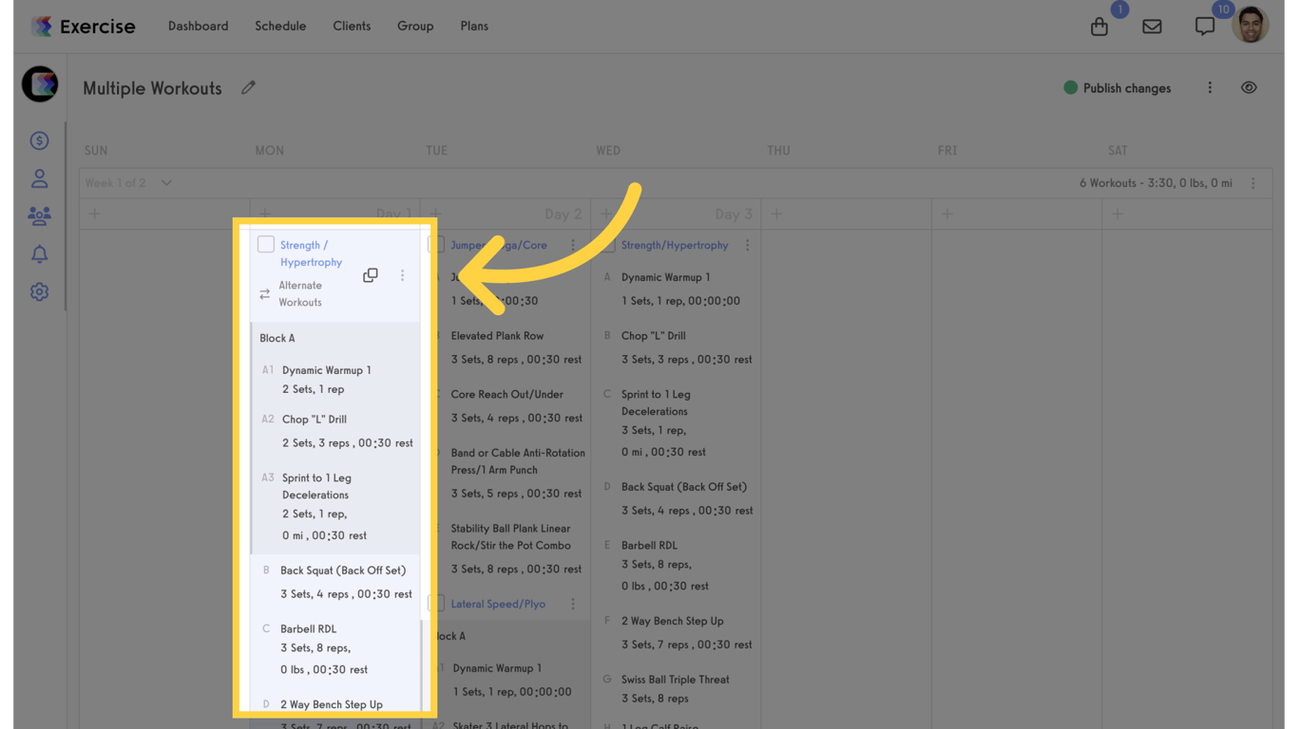Open three-dot menu for Tuesday's Jumper/Core workout

[x=573, y=245]
